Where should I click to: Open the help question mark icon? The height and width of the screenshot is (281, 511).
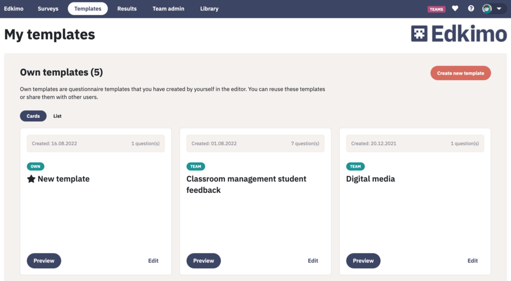pos(471,9)
